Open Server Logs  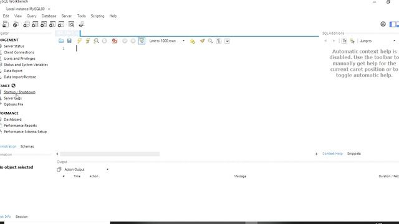coord(12,98)
